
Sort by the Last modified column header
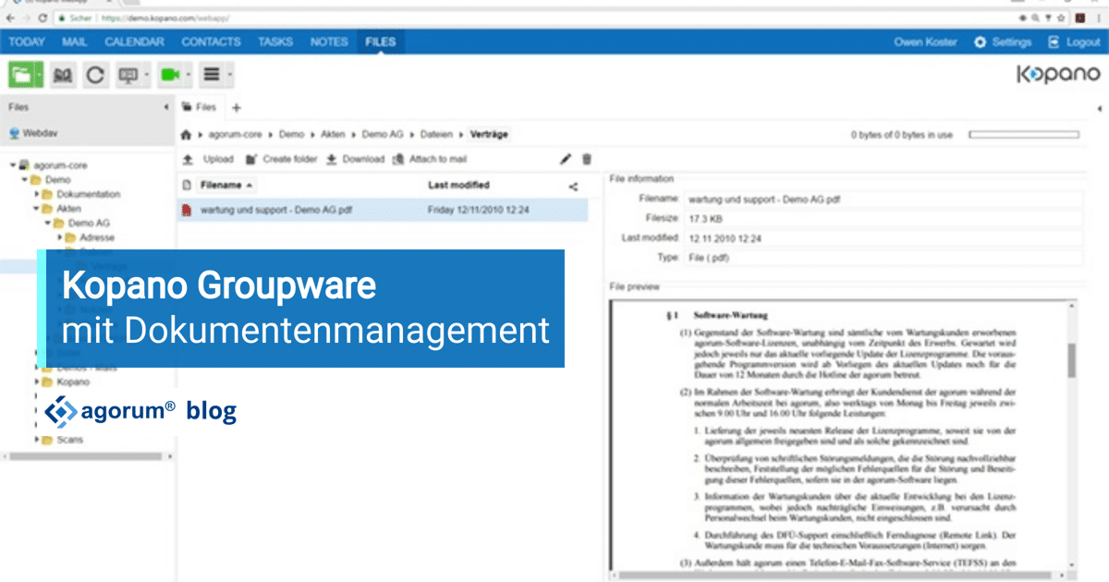(x=458, y=186)
